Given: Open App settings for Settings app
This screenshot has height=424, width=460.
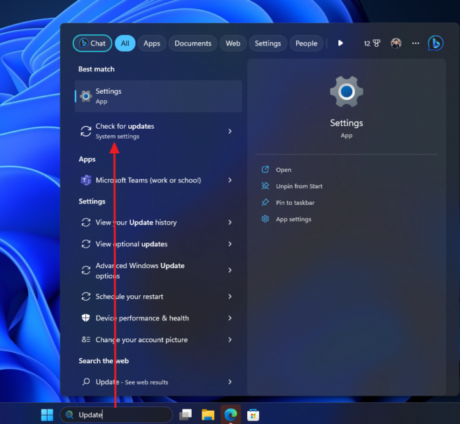Looking at the screenshot, I should click(x=293, y=219).
